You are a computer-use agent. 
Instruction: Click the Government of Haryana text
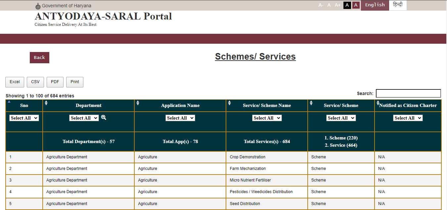[x=67, y=6]
